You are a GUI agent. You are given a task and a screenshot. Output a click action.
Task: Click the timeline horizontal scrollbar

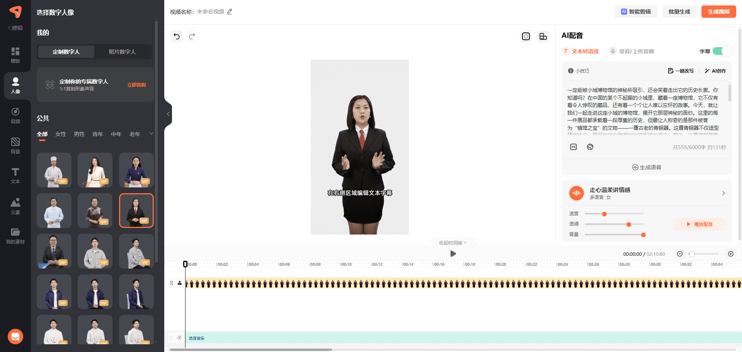250,350
